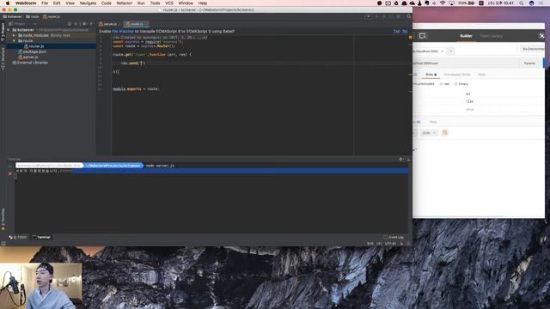Open the Terminal tool window tab
Screen dimensions: 550x309
pos(41,237)
